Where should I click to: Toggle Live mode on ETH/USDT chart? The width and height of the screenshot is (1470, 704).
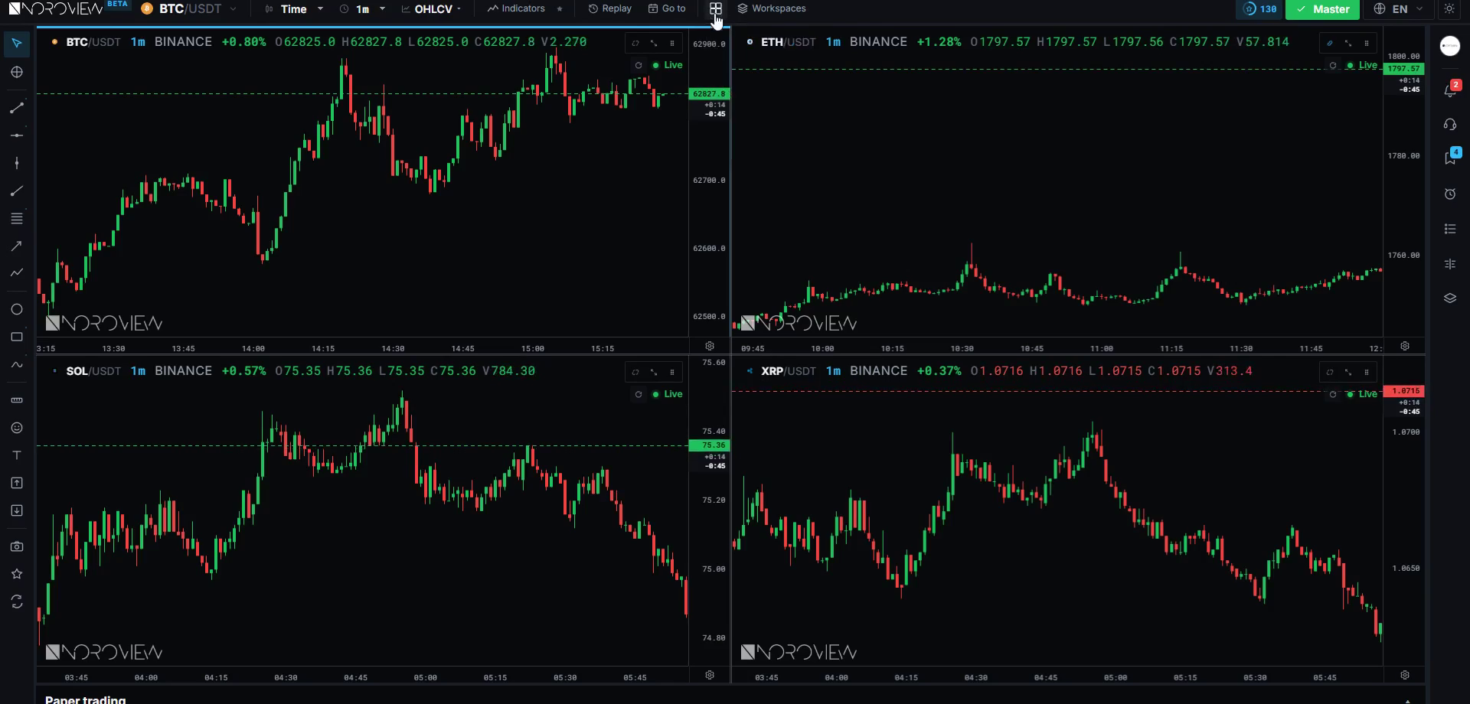1362,65
